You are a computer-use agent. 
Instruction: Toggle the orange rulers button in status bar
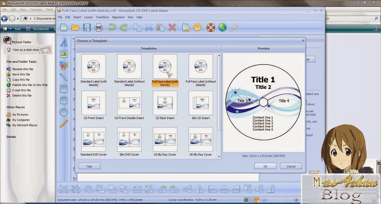point(257,200)
